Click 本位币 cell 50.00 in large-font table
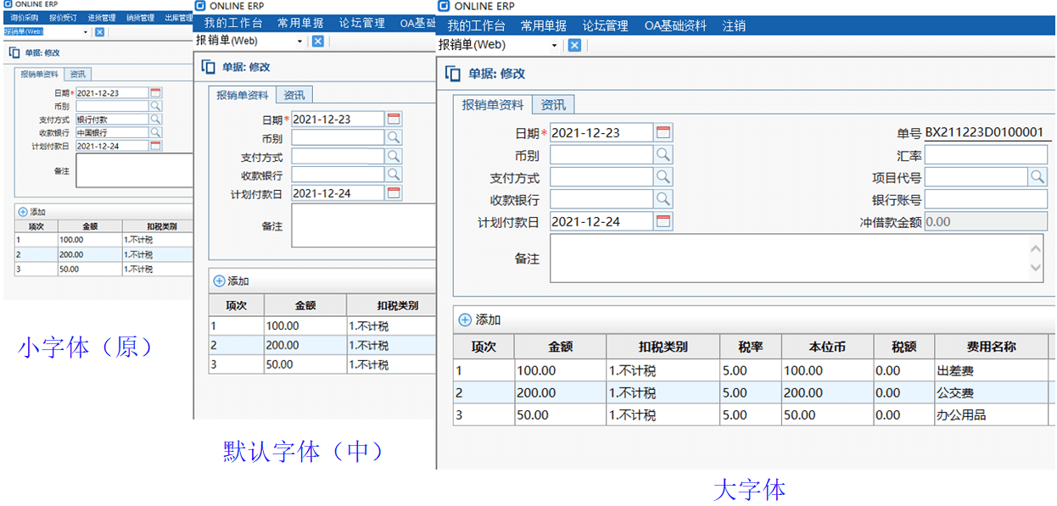 coord(827,414)
